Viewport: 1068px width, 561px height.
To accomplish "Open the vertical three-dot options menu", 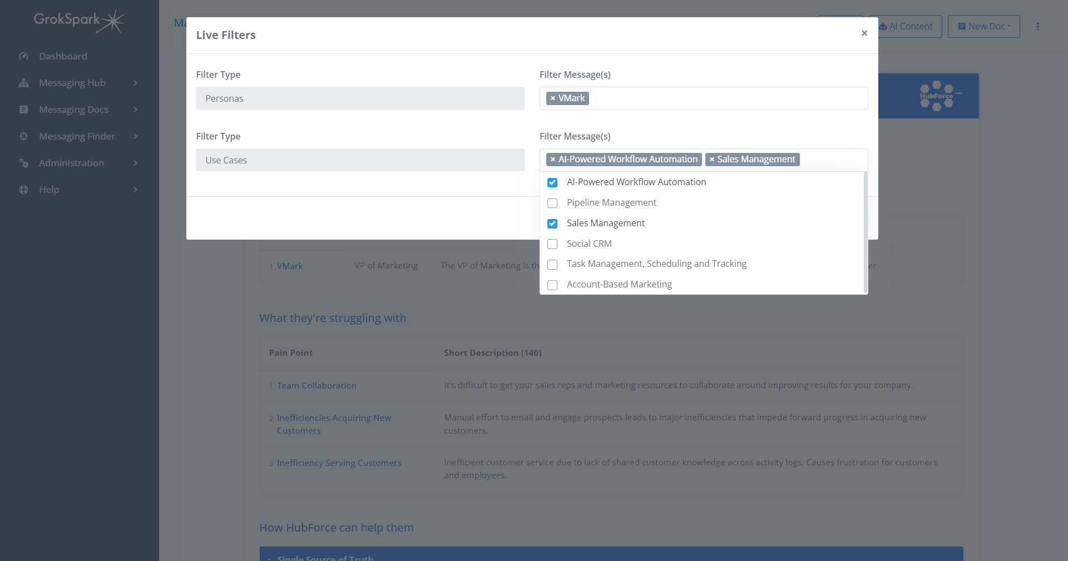I will click(x=1037, y=26).
